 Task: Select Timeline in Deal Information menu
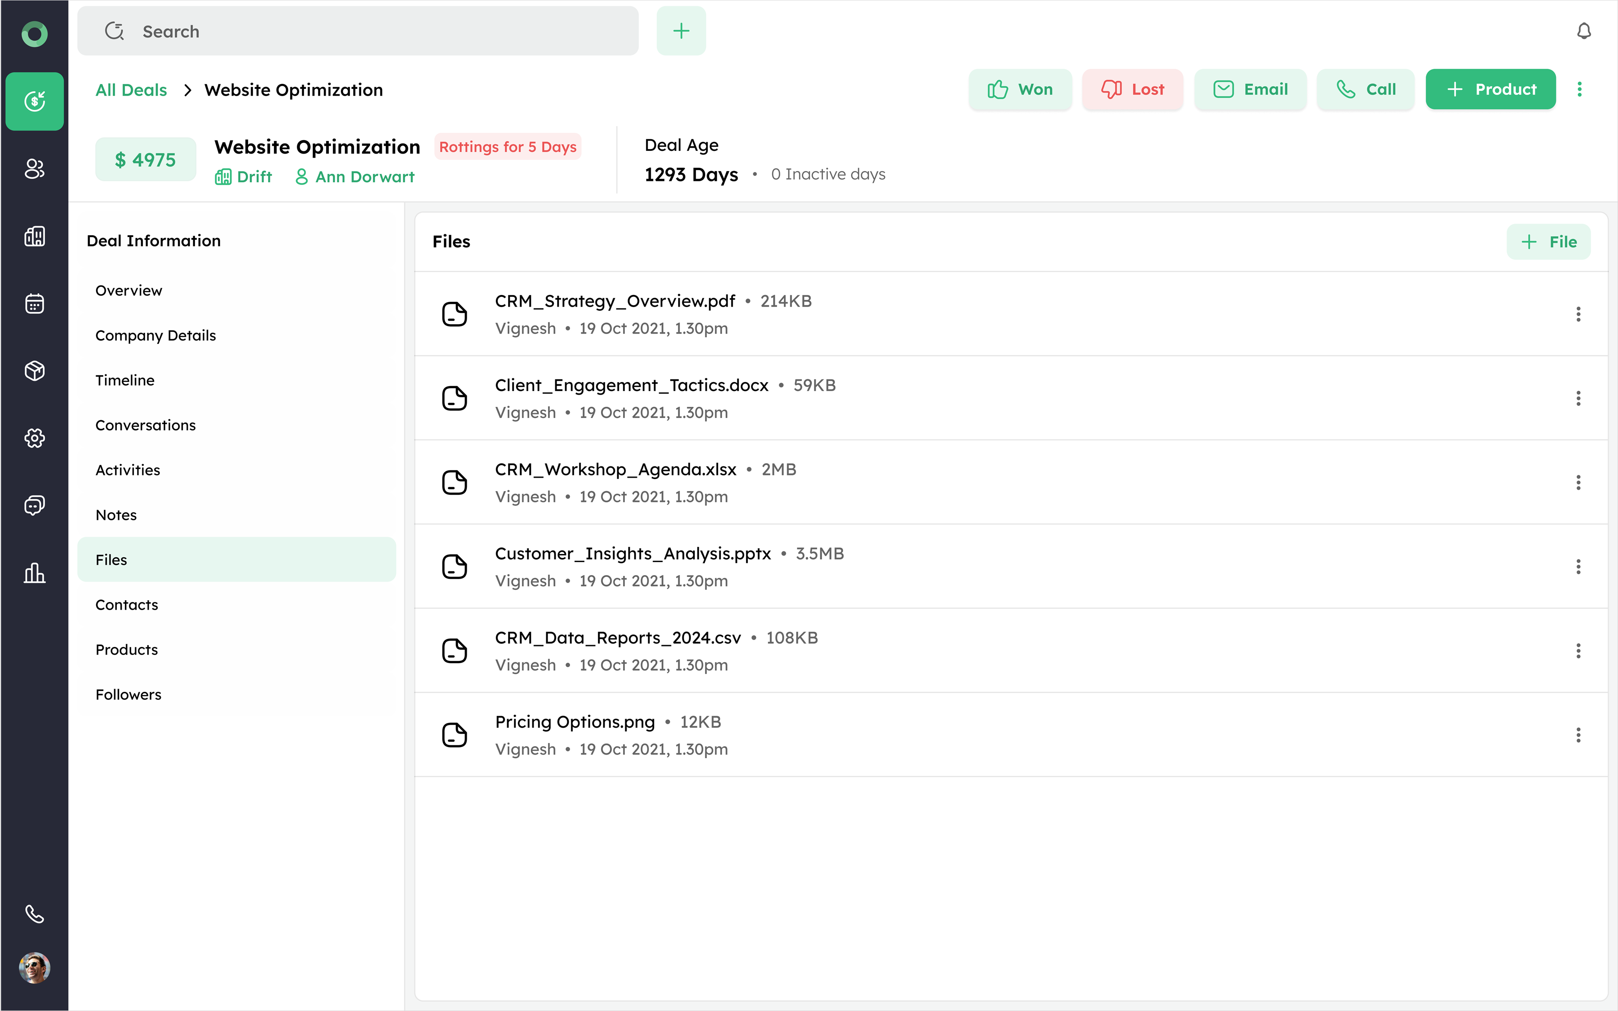(125, 380)
